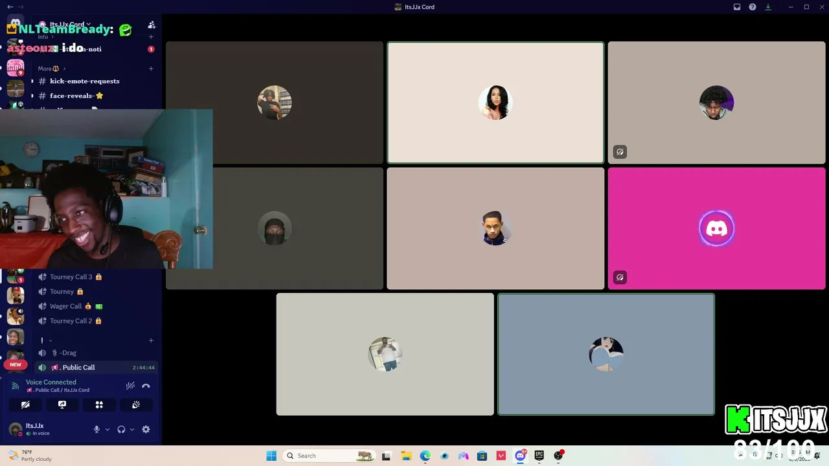Screen dimensions: 829x466
Task: Toggle noise suppression icon
Action: pos(130,386)
